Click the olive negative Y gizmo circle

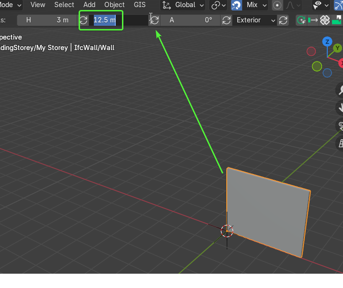(317, 66)
